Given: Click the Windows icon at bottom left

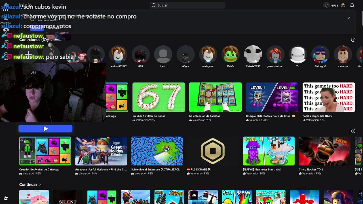Looking at the screenshot, I should point(6,198).
